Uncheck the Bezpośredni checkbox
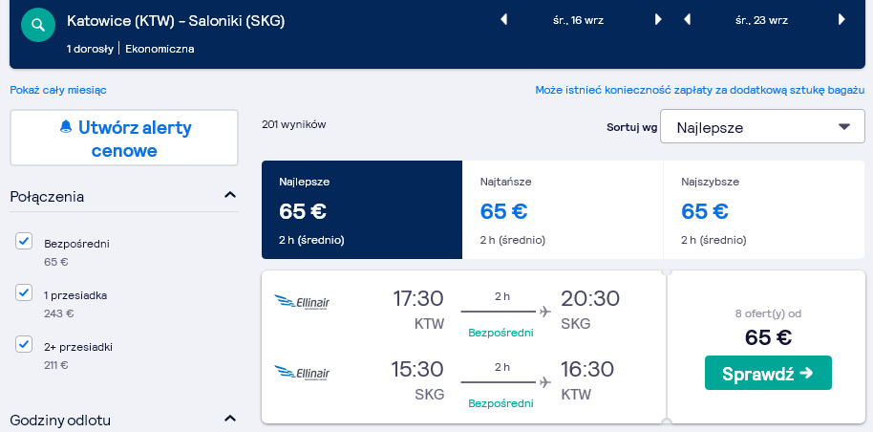 pos(24,241)
